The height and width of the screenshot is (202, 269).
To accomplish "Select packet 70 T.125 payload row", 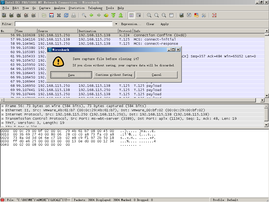I will [132, 94].
